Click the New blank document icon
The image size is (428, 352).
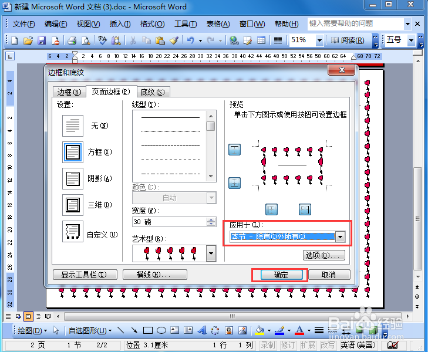click(15, 40)
